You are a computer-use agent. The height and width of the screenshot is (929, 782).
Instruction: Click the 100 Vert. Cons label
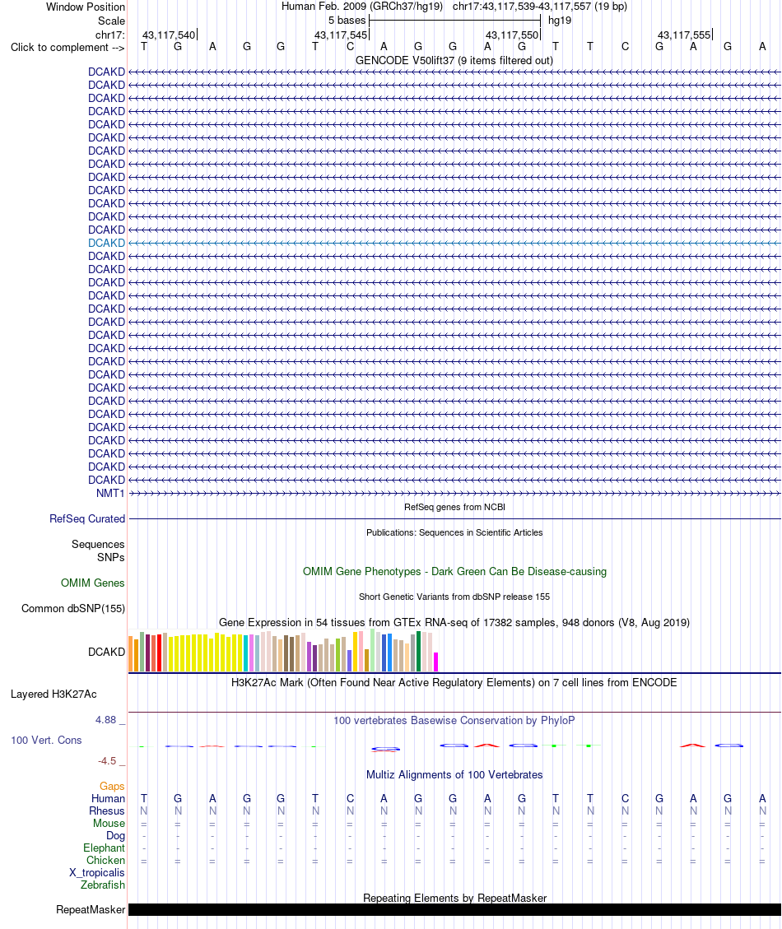[x=46, y=740]
